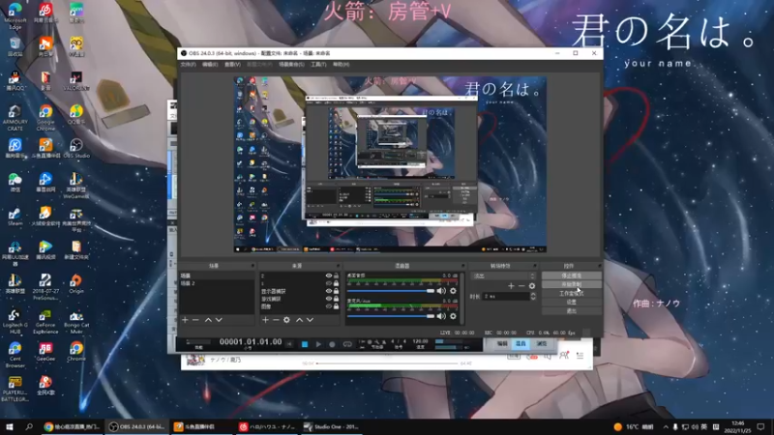Open the VALORANT desktop shortcut
The width and height of the screenshot is (774, 435).
coord(76,81)
